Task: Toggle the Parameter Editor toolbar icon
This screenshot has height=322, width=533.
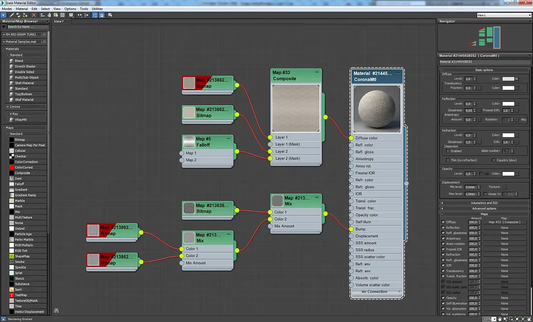Action: tap(102, 15)
